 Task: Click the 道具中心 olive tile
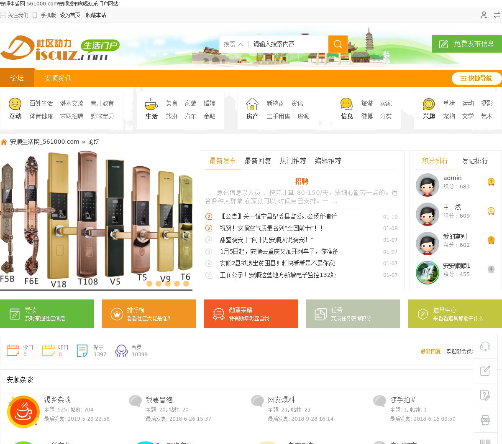point(455,314)
